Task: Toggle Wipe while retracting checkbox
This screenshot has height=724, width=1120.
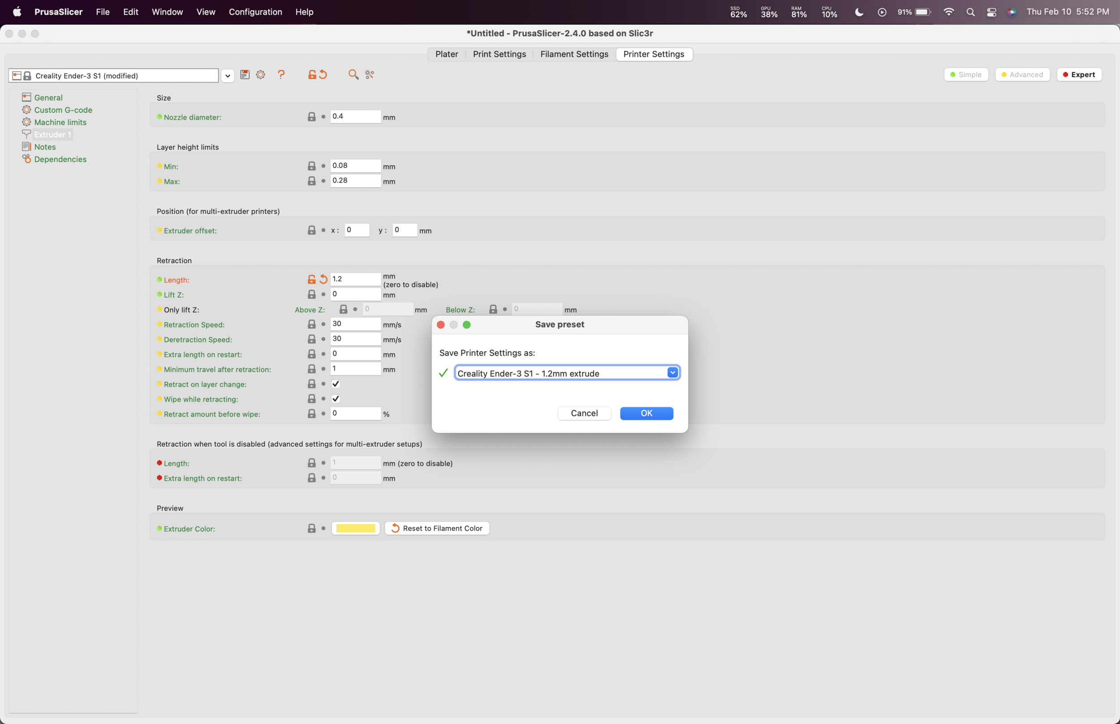Action: pos(336,399)
